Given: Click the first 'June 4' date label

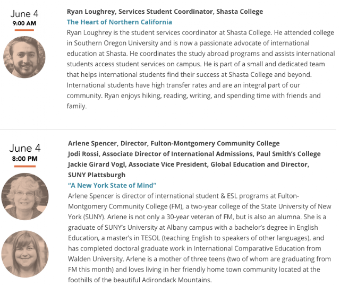Looking at the screenshot, I should [x=24, y=14].
